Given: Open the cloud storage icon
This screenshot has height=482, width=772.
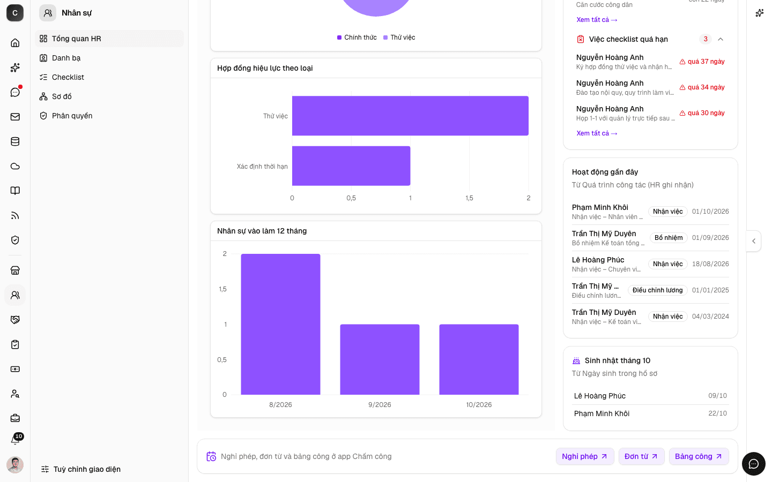Looking at the screenshot, I should click(15, 166).
